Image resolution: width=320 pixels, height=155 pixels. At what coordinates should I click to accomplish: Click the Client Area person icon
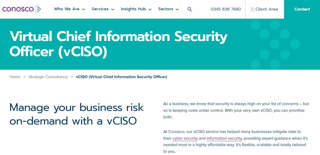tap(252, 9)
